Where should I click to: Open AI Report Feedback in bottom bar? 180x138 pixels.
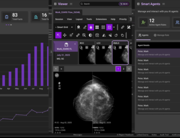click(x=125, y=135)
